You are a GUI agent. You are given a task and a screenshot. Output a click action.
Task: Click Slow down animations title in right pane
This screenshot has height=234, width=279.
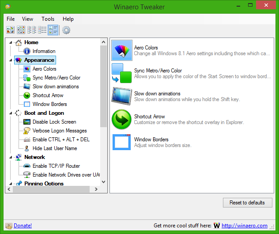[x=157, y=94]
